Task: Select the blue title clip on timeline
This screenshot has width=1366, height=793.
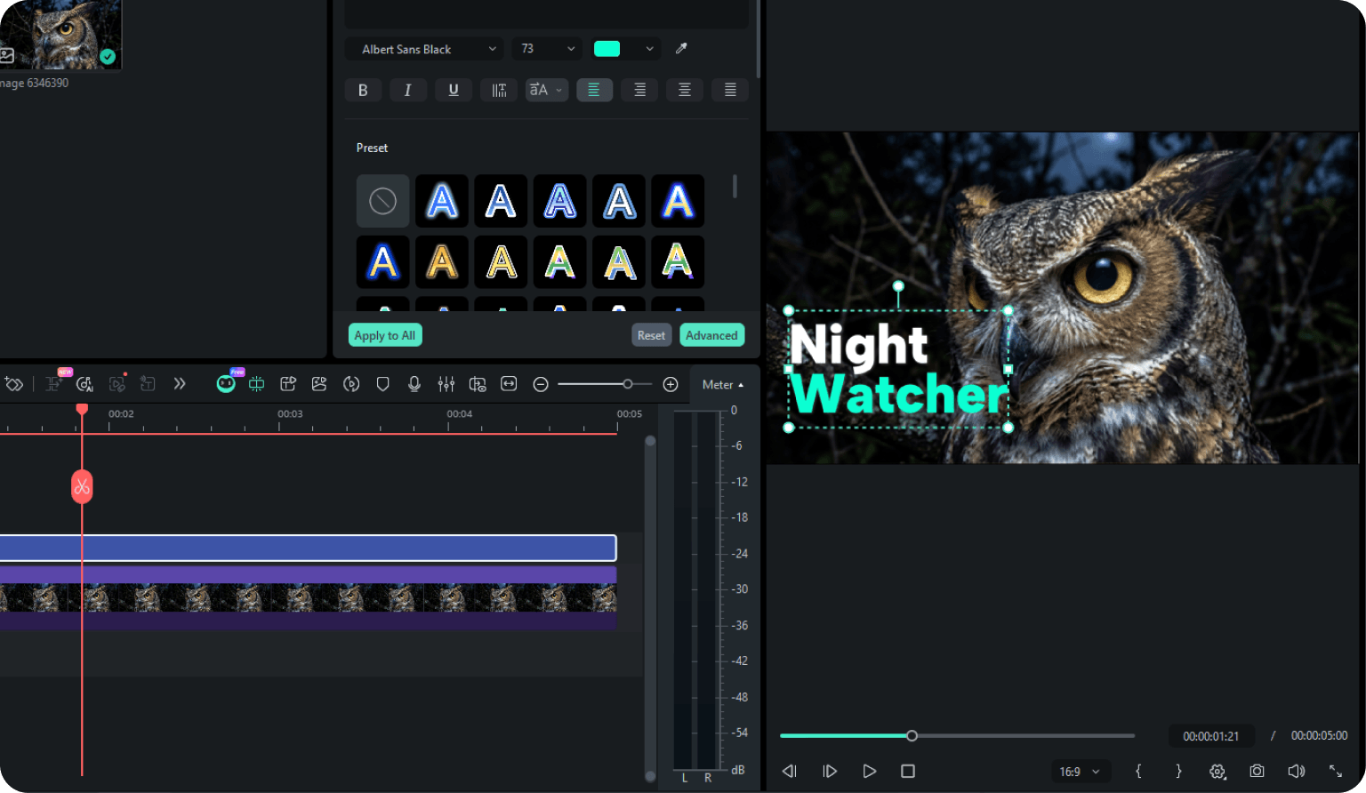Action: coord(308,548)
